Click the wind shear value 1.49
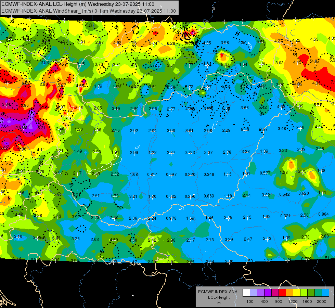 [78, 151]
